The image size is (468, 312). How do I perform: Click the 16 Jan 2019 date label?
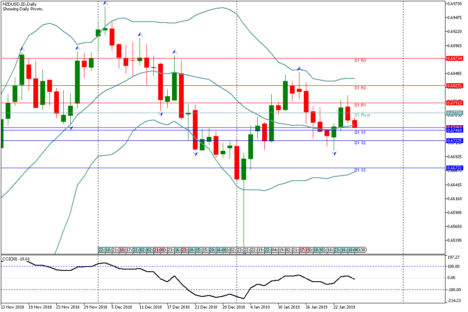pyautogui.click(x=317, y=307)
